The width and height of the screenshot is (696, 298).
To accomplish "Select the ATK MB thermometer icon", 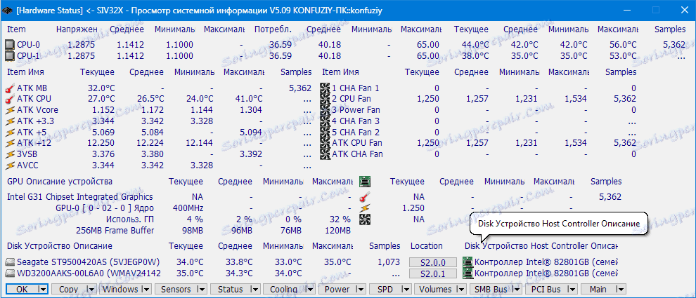I will [9, 88].
